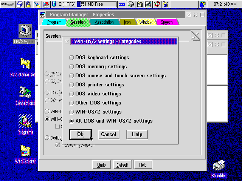The height and width of the screenshot is (181, 242).
Task: Select DOS video settings radio button
Action: [x=95, y=94]
